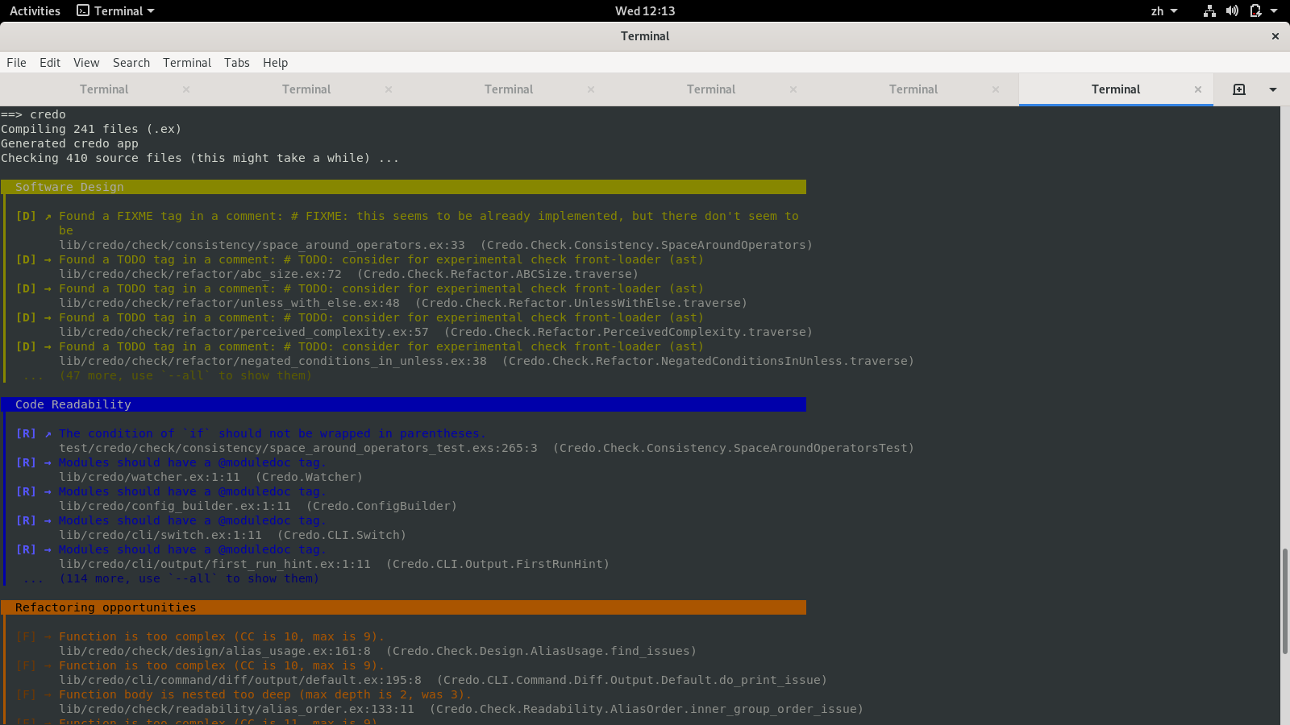
Task: Open the clock showing Wed 12:13
Action: tap(645, 11)
